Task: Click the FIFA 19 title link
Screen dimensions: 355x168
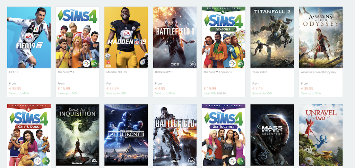Action: point(13,72)
